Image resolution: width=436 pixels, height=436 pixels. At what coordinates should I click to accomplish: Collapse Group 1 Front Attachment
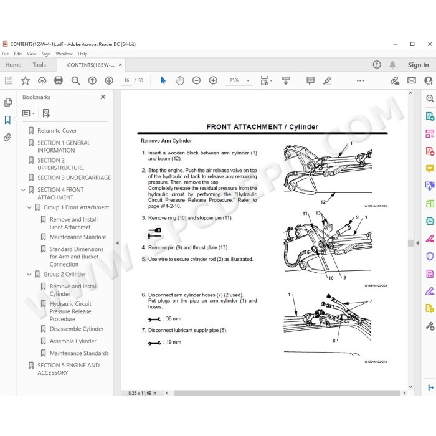pyautogui.click(x=29, y=207)
